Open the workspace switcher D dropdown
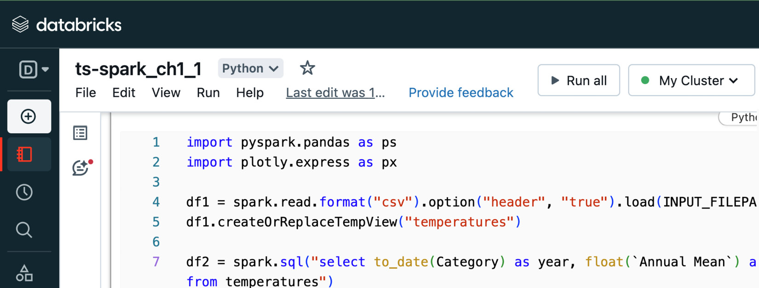Viewport: 759px width, 288px height. coord(34,70)
